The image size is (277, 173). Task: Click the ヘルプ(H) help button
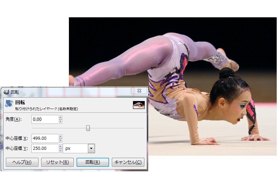(22, 162)
